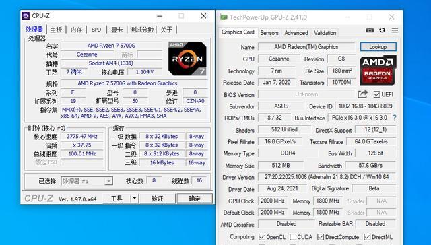431x245 pixels.
Task: Click the CPU-Z title bar app icon
Action: [26, 16]
